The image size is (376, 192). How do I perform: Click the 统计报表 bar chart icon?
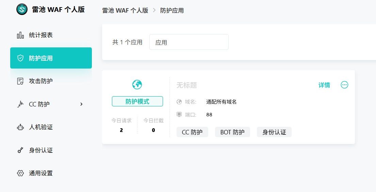(x=20, y=35)
